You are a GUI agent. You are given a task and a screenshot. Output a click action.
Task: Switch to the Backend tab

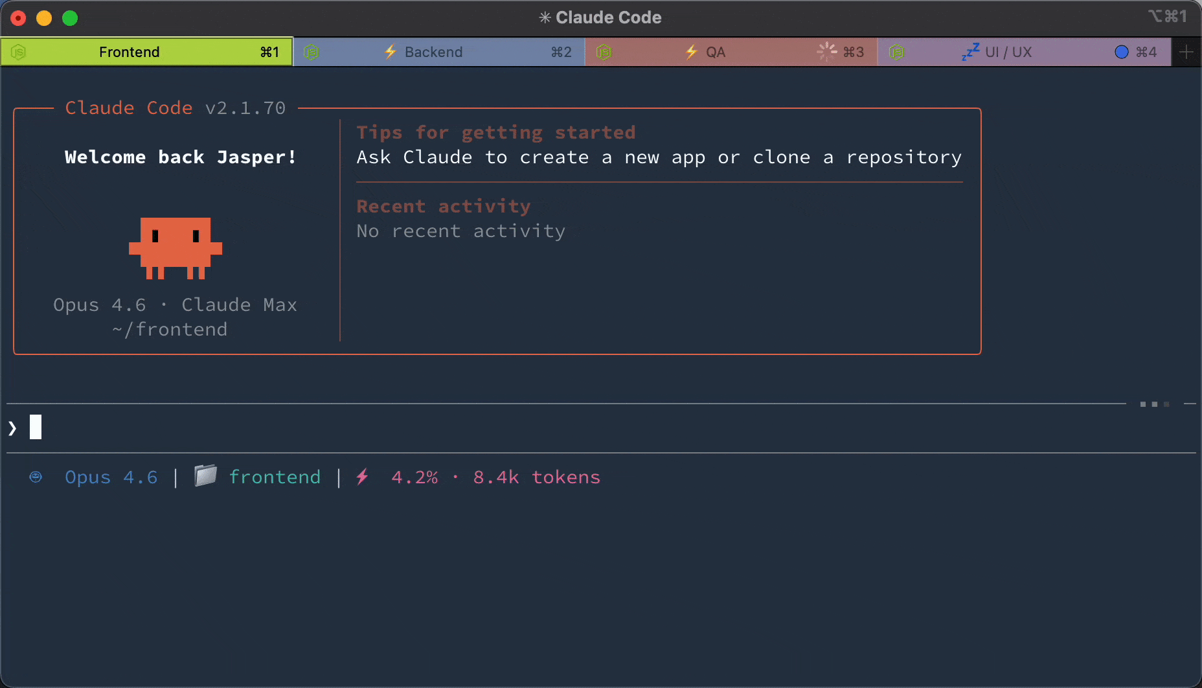[x=439, y=52]
